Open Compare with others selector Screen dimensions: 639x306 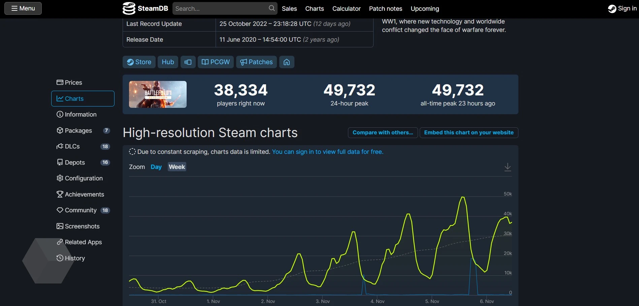[x=383, y=133]
